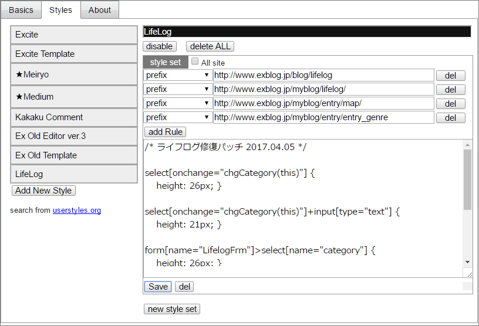Click the textarea scroll down arrow
Image resolution: width=479 pixels, height=326 pixels.
pos(467,262)
